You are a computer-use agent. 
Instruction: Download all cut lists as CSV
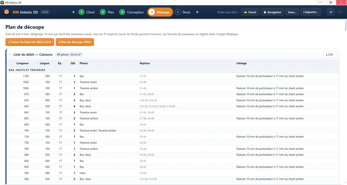[30, 42]
